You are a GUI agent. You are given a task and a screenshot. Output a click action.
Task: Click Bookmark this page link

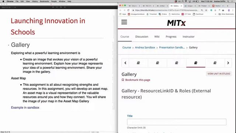click(x=138, y=80)
